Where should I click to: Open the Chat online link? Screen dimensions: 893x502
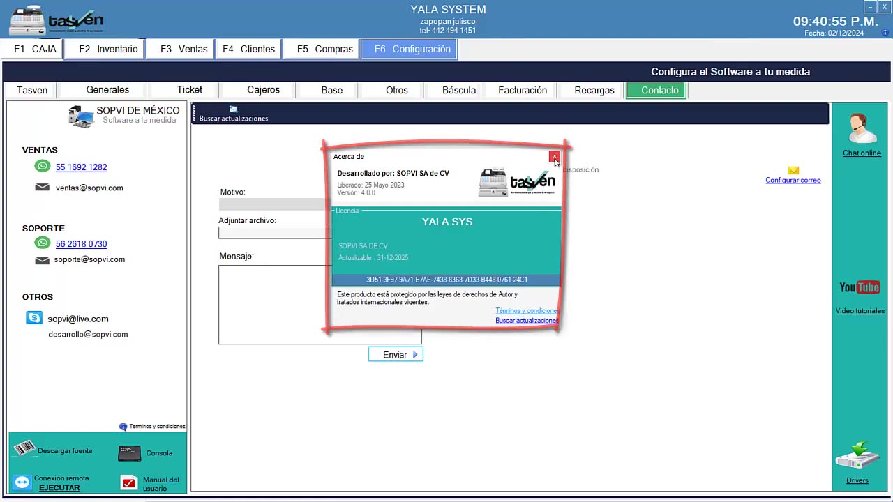[x=862, y=153]
